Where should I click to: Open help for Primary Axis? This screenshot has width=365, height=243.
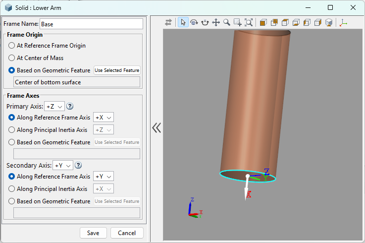[x=70, y=106]
